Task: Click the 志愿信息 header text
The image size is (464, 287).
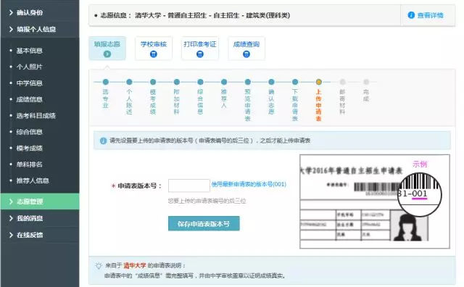Action: (195, 15)
